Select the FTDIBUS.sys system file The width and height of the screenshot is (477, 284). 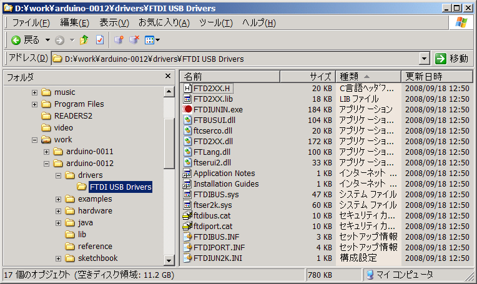click(x=212, y=194)
